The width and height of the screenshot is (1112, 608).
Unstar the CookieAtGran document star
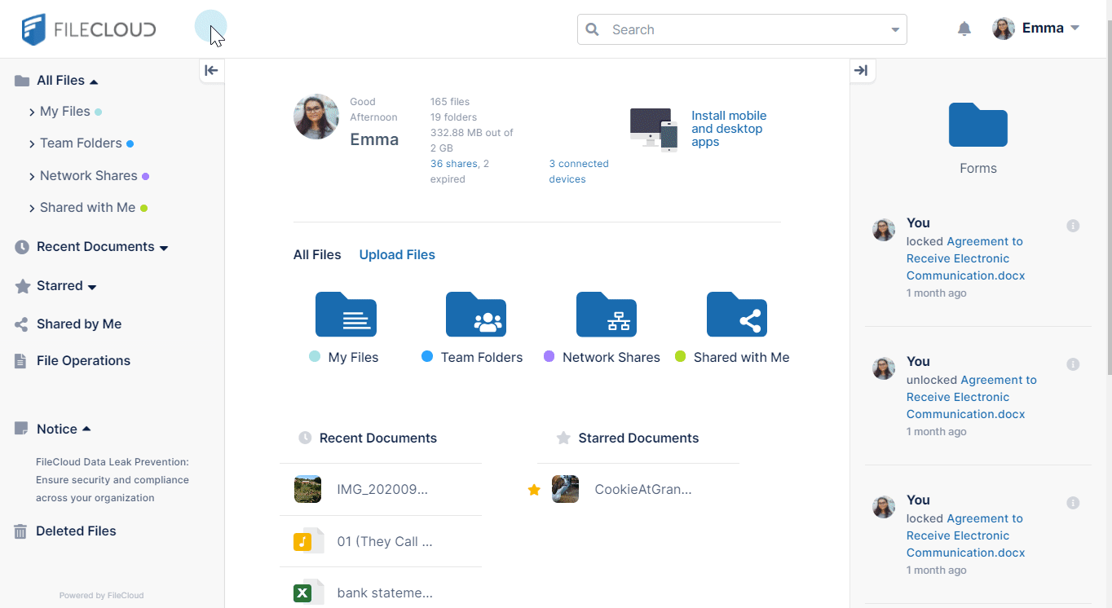(x=534, y=490)
